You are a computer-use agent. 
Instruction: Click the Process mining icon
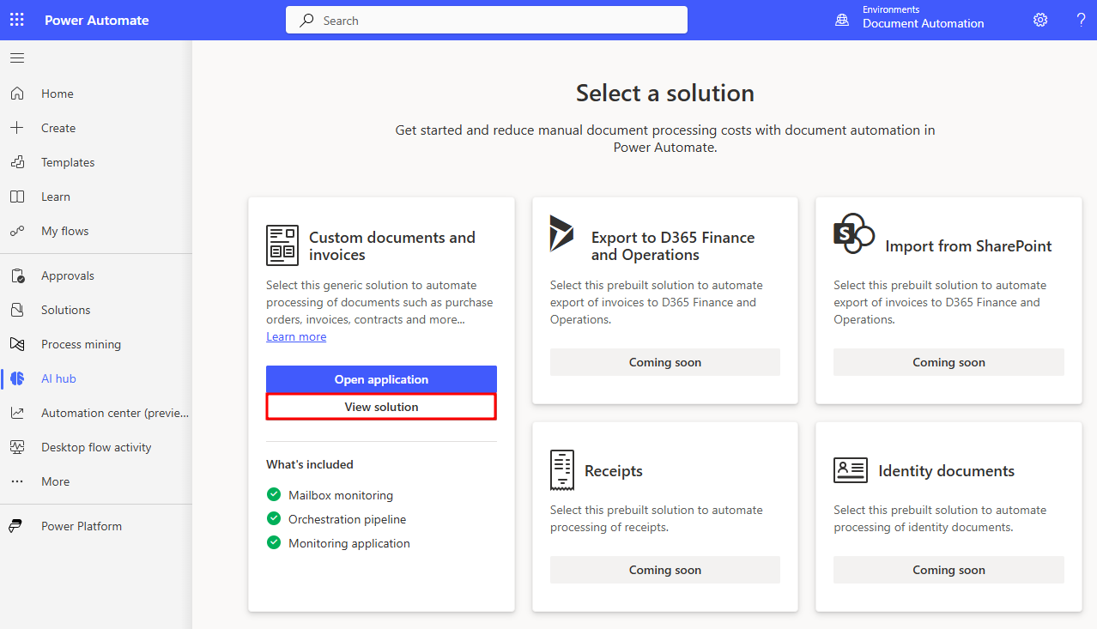17,344
